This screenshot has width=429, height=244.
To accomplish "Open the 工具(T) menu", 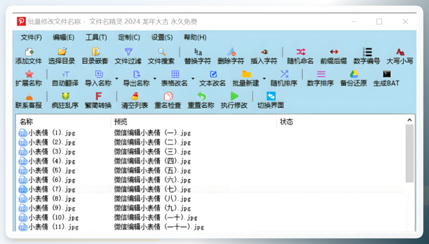I will pos(96,38).
